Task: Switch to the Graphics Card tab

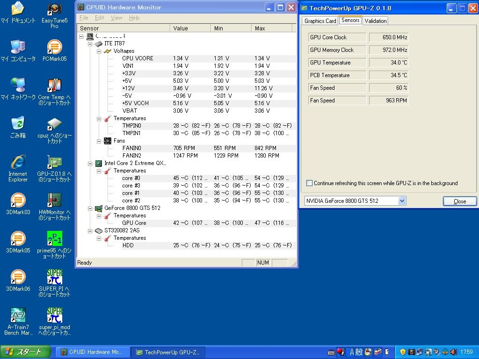Action: 320,21
